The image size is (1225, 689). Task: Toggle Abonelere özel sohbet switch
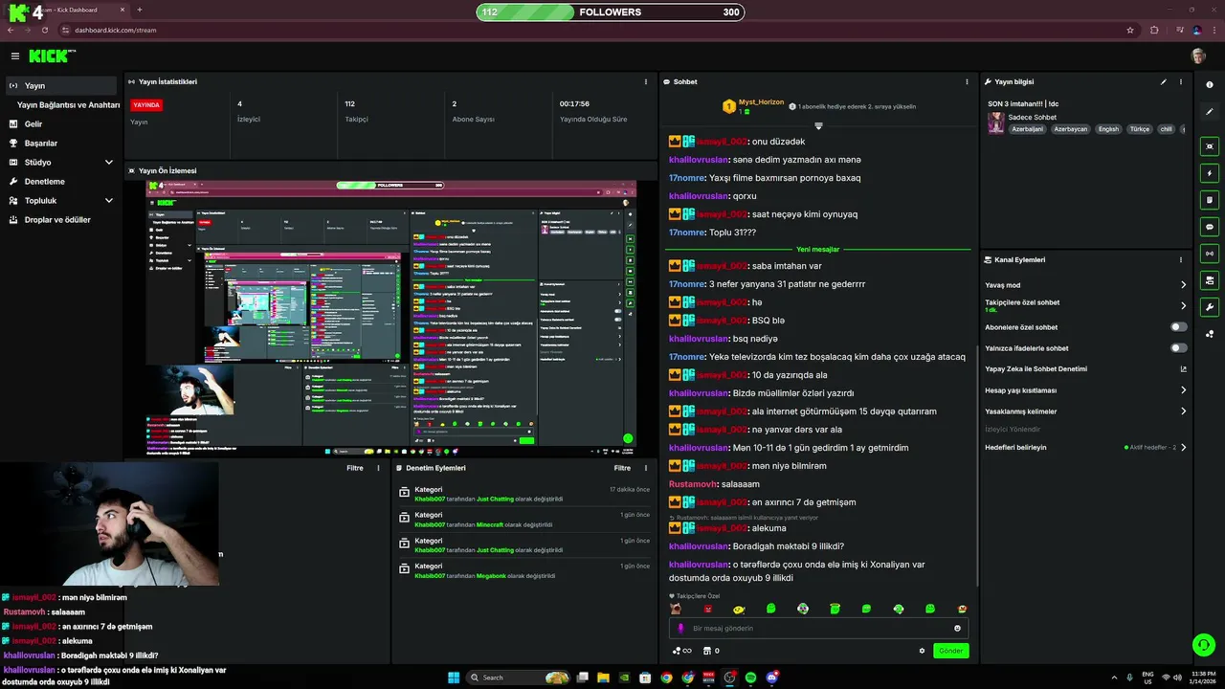1179,327
